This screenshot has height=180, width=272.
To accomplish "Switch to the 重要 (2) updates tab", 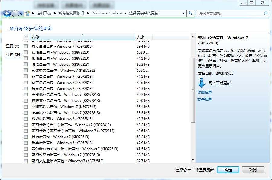I will tap(13, 46).
